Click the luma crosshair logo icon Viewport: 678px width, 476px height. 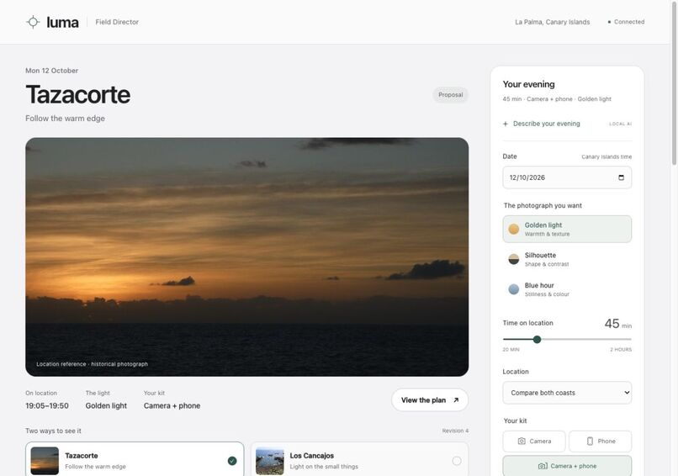pyautogui.click(x=33, y=22)
